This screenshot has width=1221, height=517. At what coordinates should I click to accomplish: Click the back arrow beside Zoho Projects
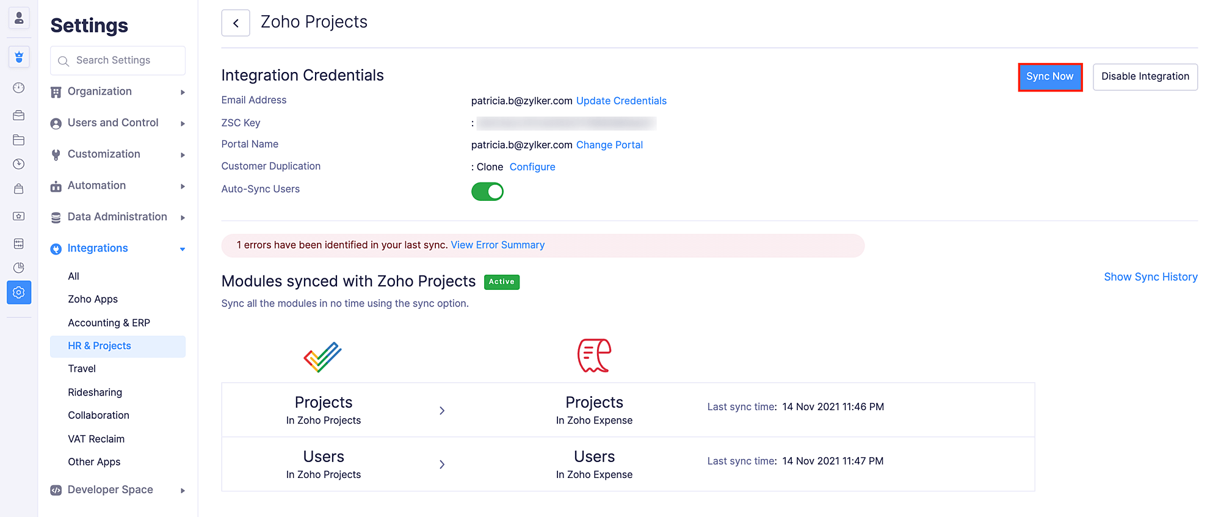(x=236, y=23)
